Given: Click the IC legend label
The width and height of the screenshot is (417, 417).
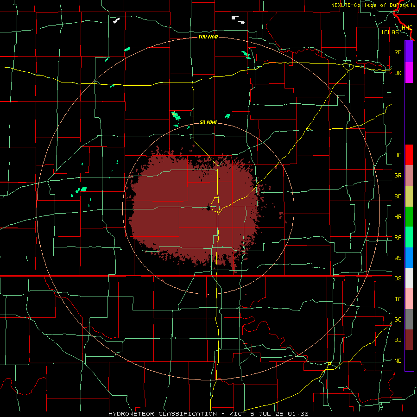Looking at the screenshot, I should [x=398, y=299].
